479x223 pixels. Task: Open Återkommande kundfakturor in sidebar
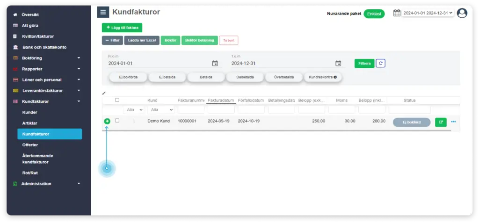[37, 159]
